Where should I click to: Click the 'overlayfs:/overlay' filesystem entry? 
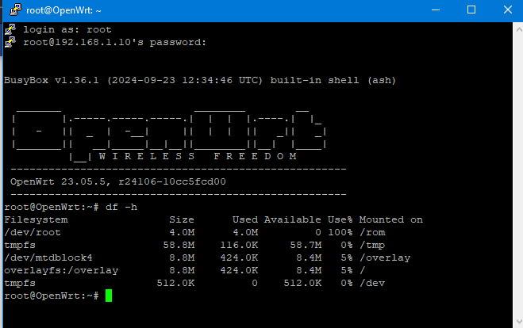61,270
